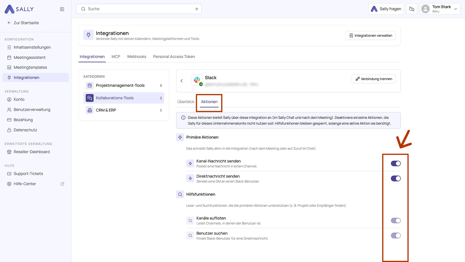Open Hilfe-Center link
This screenshot has height=262, width=465.
coord(25,184)
